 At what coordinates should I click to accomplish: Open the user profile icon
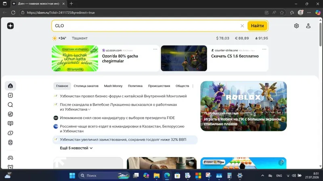[x=308, y=26]
